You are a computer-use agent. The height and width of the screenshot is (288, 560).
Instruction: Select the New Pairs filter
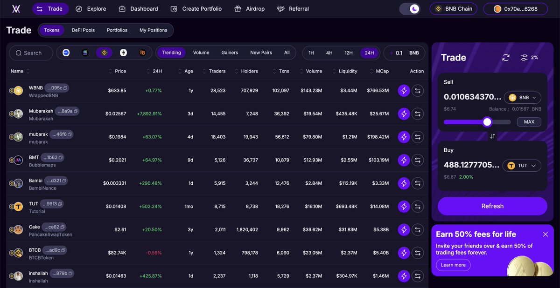point(261,53)
